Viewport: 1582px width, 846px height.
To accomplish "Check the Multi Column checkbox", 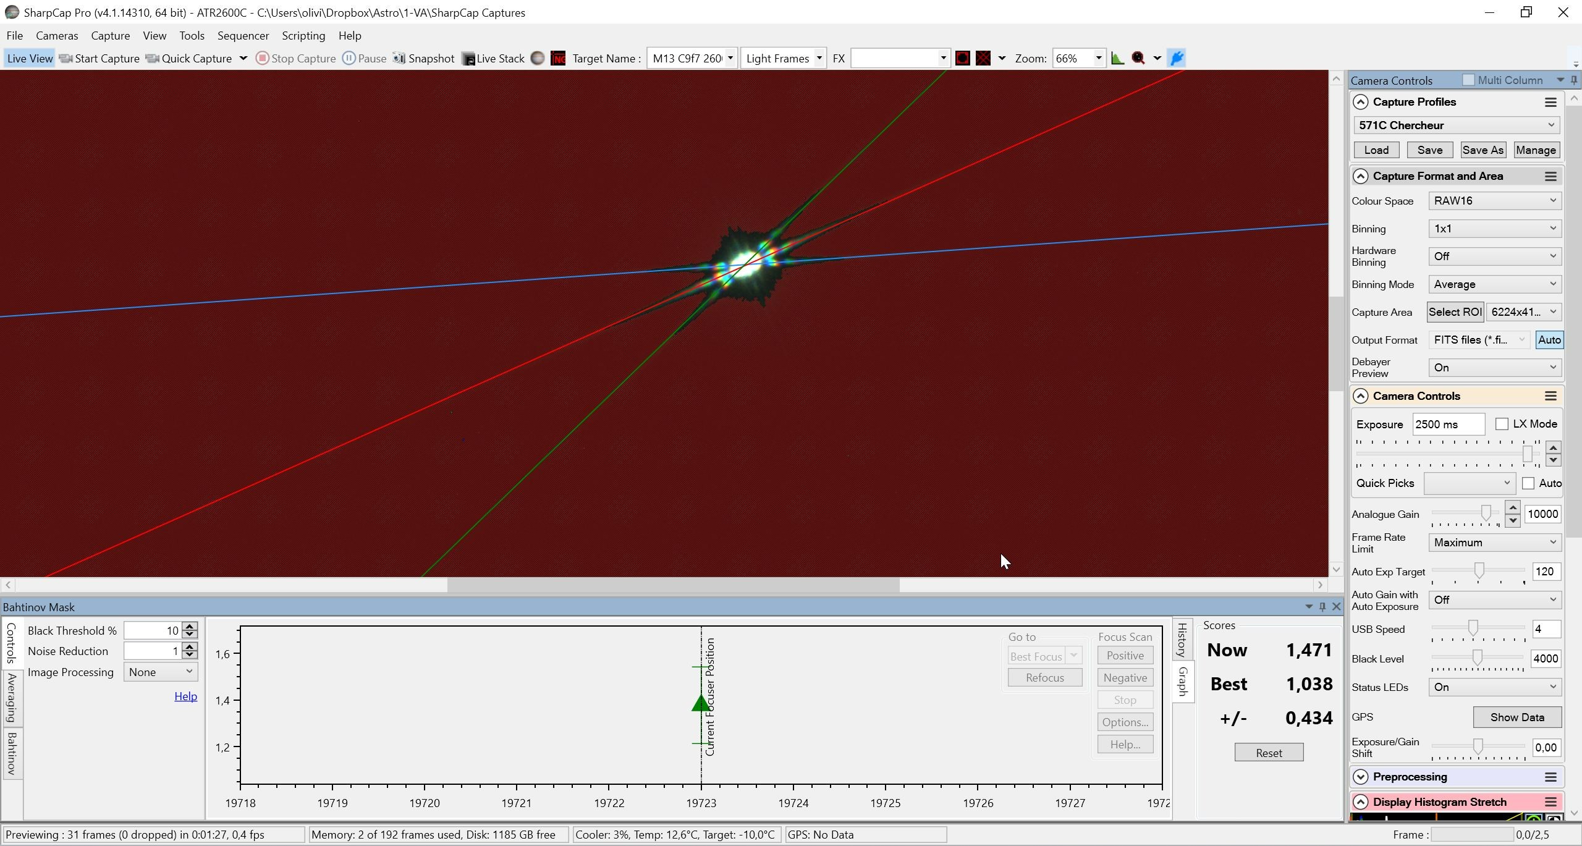I will (x=1468, y=80).
